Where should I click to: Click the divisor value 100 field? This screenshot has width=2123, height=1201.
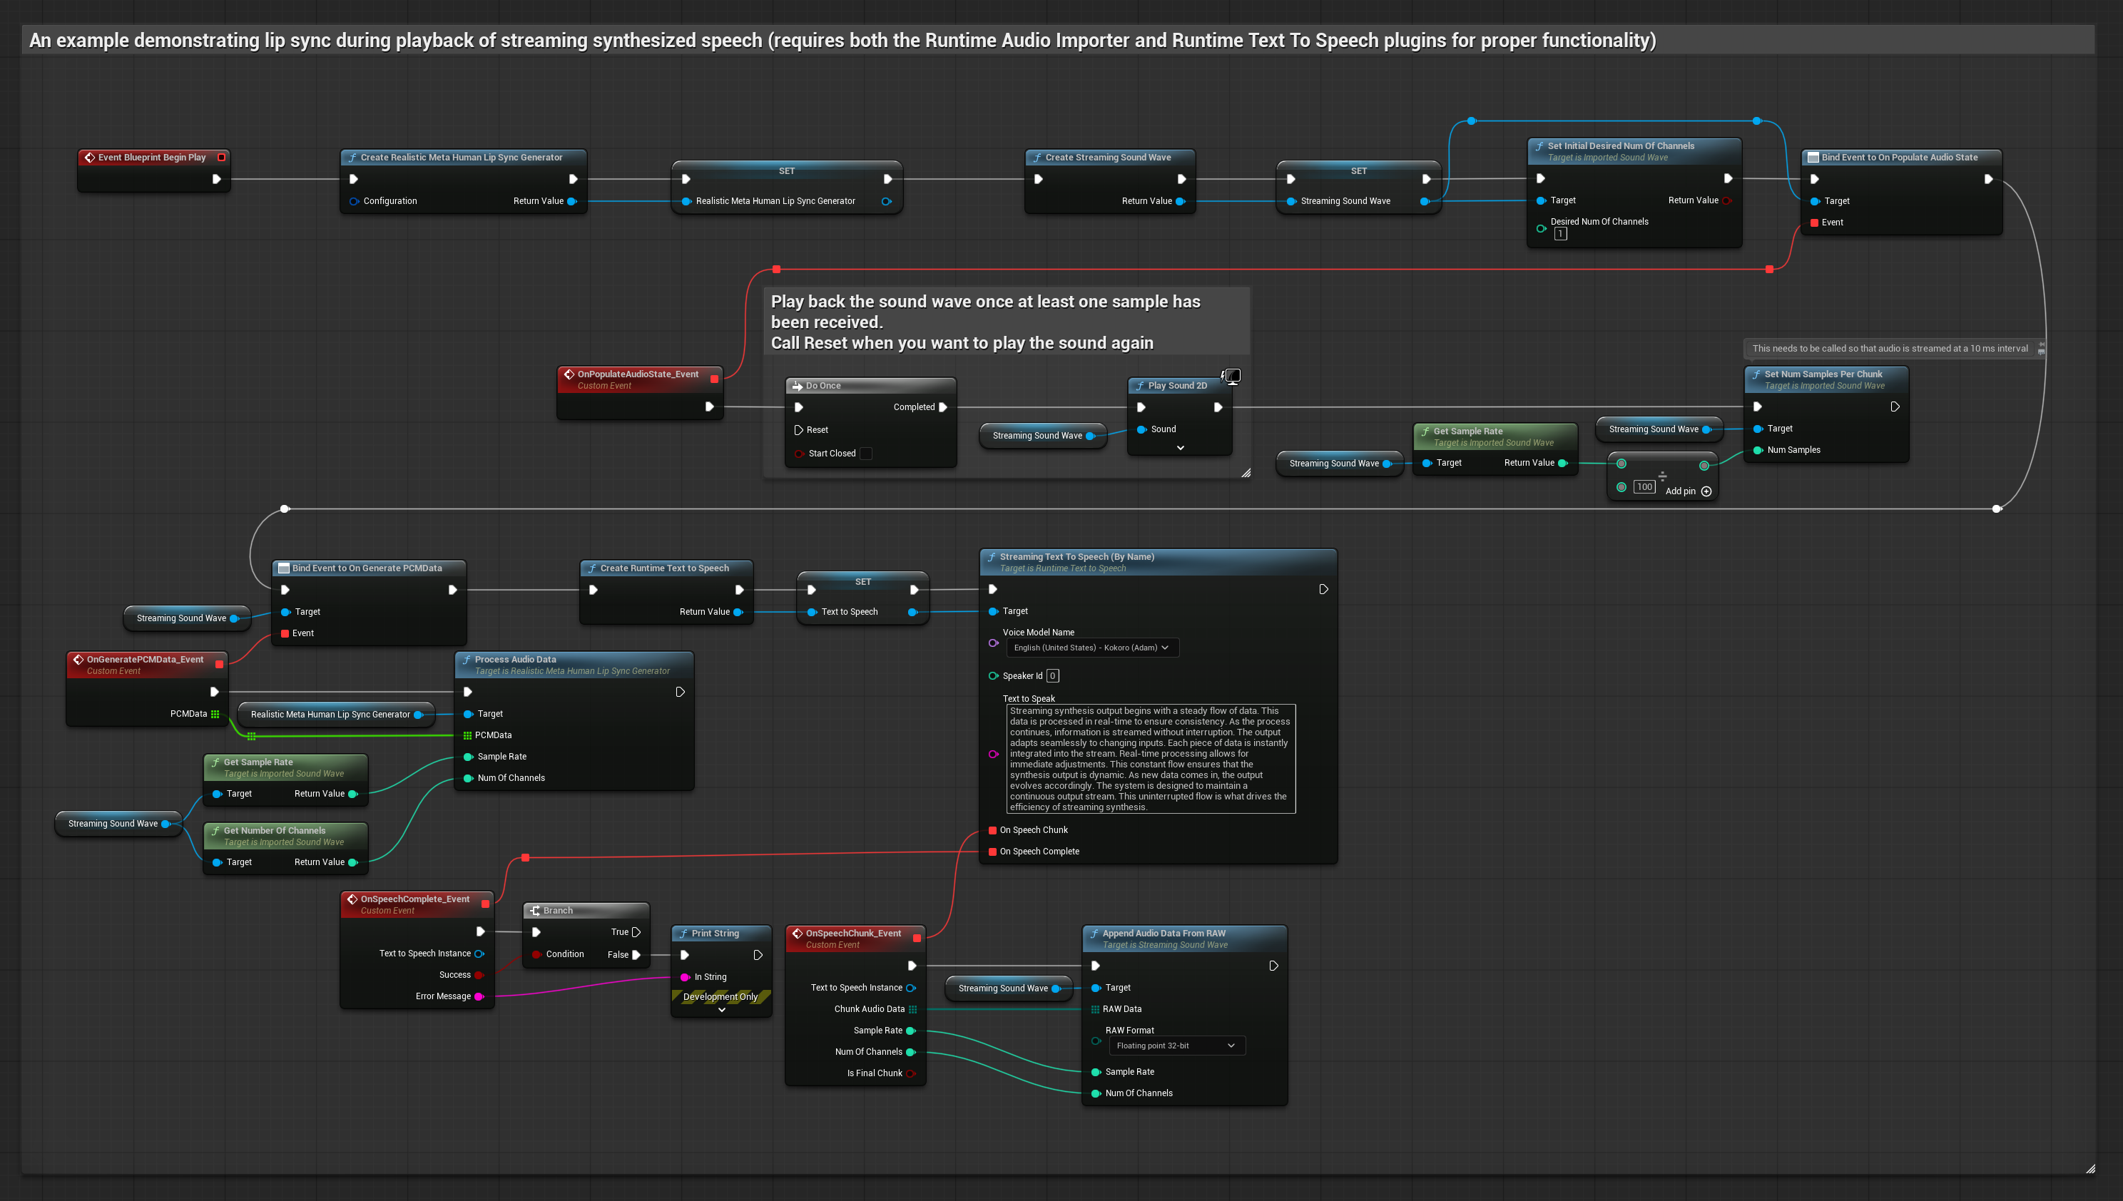(x=1644, y=486)
